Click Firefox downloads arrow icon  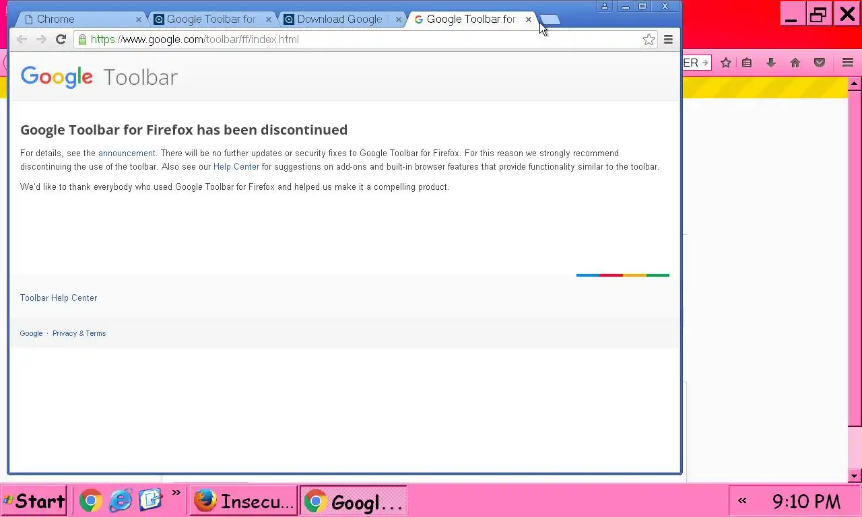771,63
